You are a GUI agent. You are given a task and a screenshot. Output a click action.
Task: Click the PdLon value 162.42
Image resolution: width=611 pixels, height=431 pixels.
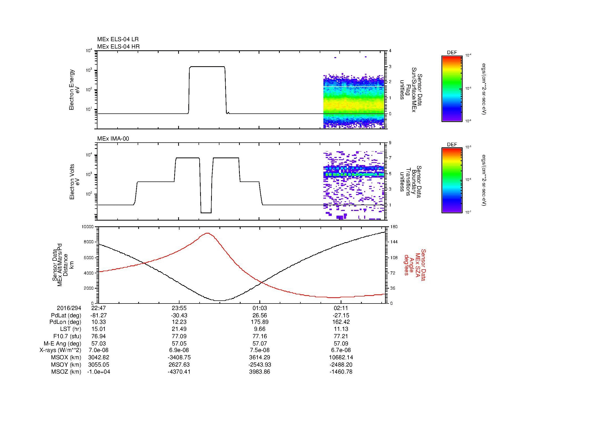coord(341,322)
